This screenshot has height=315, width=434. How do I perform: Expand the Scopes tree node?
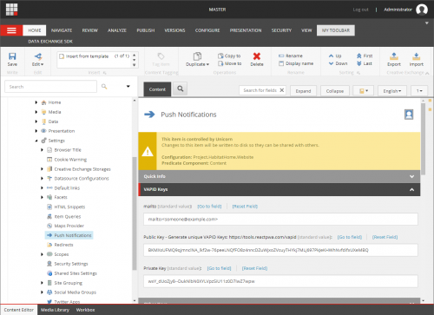[42, 254]
